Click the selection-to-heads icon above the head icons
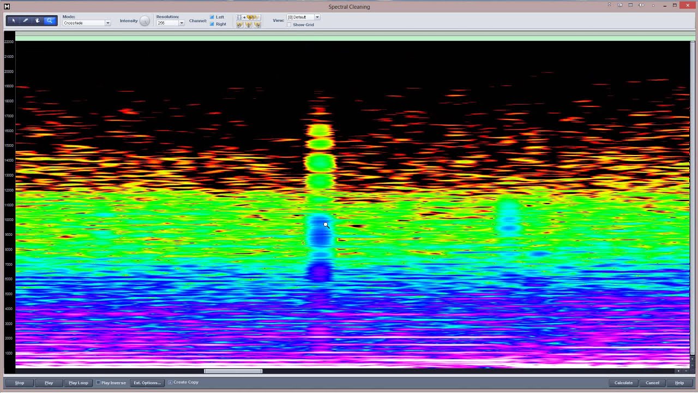 point(248,17)
